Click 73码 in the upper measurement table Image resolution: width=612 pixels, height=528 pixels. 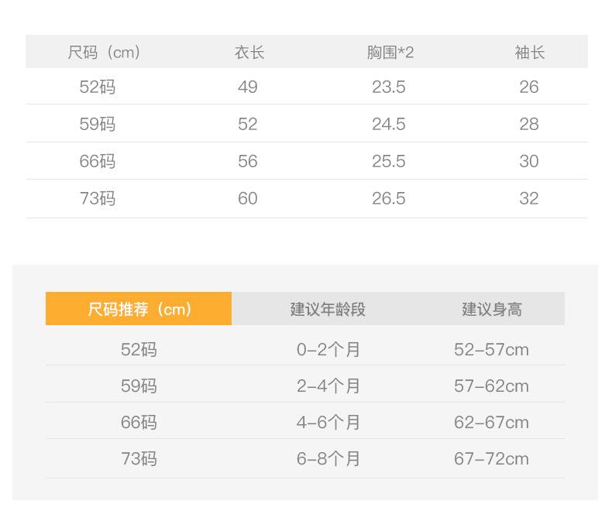click(98, 198)
